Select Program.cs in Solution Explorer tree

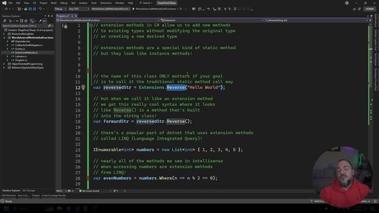[21, 60]
